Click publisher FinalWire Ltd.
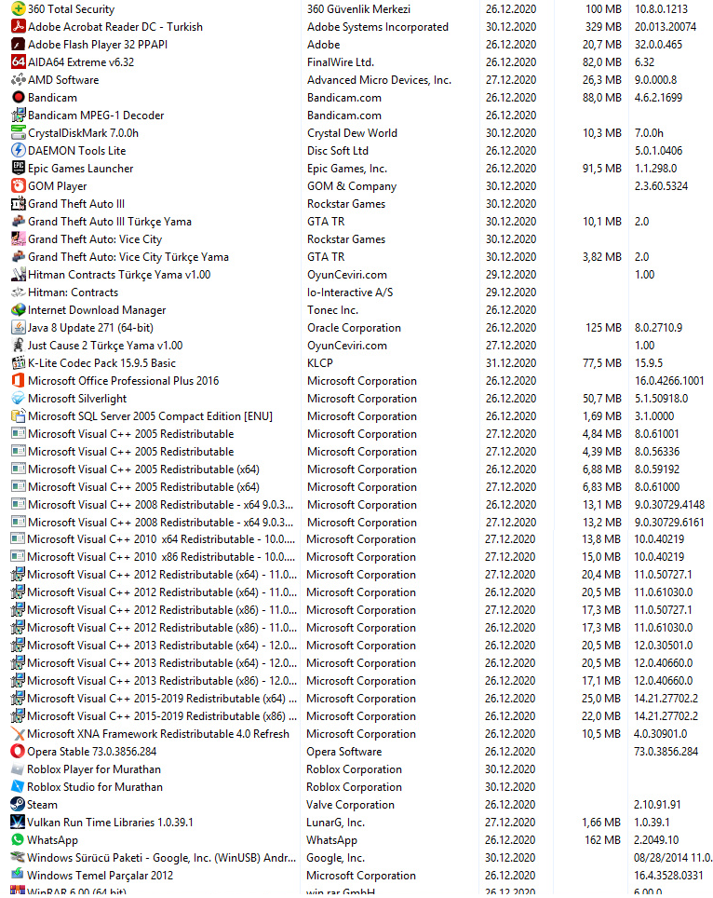The height and width of the screenshot is (898, 713). pos(341,62)
